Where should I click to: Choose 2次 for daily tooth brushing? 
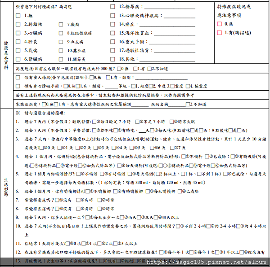pyautogui.click(x=99, y=244)
